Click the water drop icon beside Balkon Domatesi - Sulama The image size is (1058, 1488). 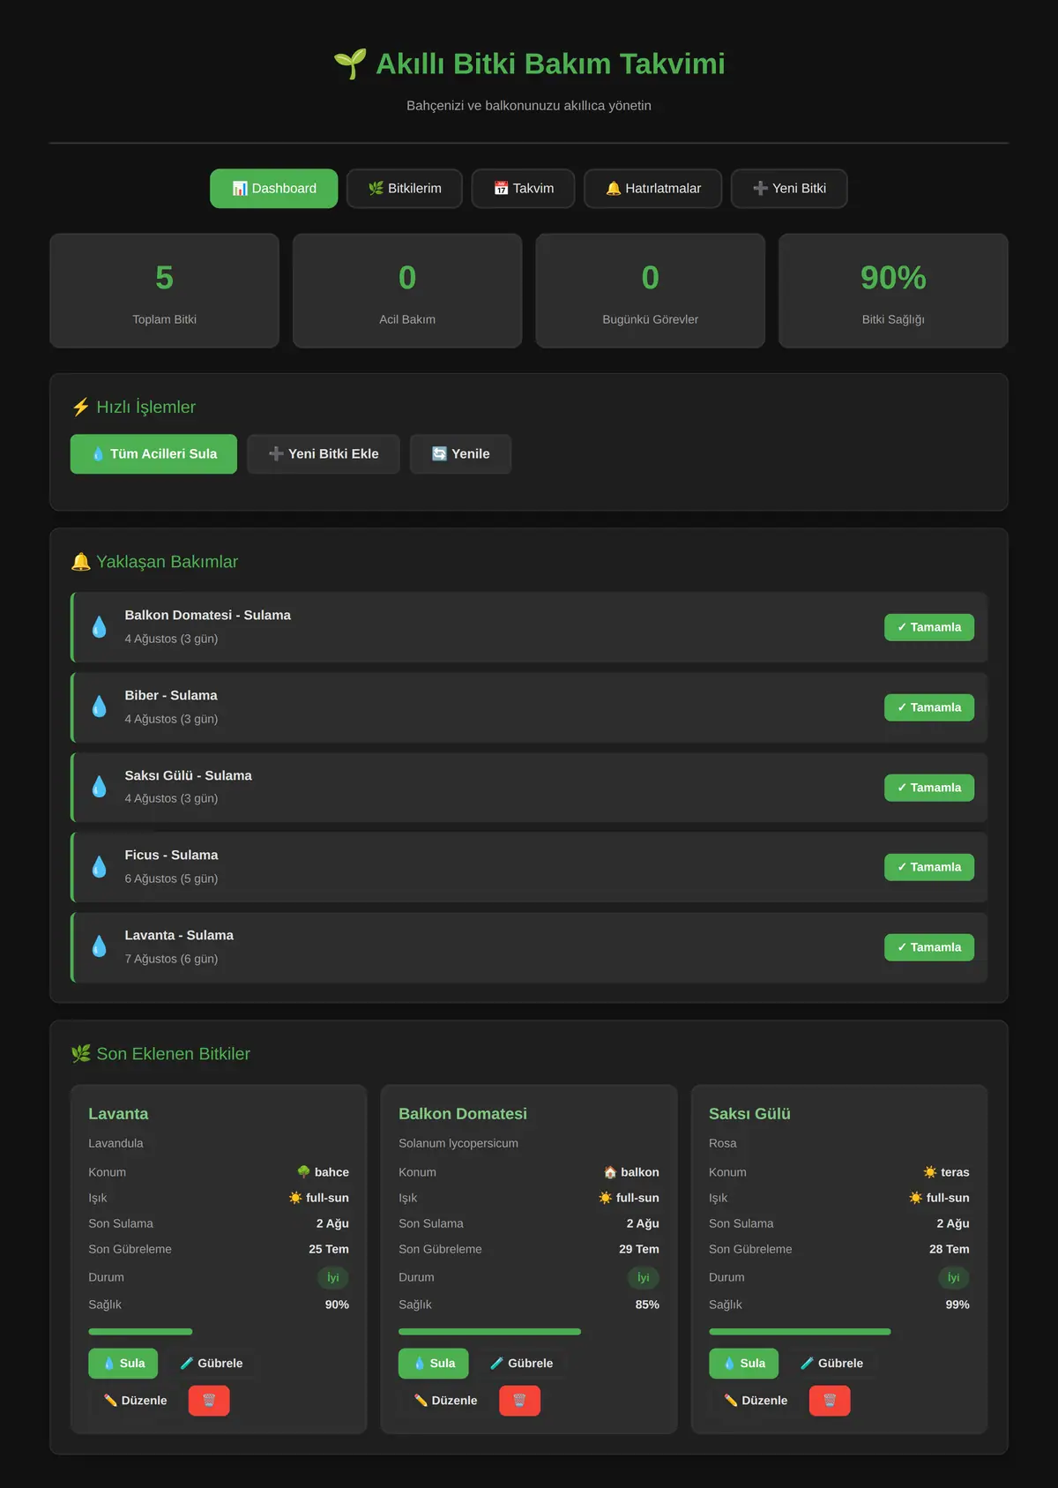[x=100, y=627]
